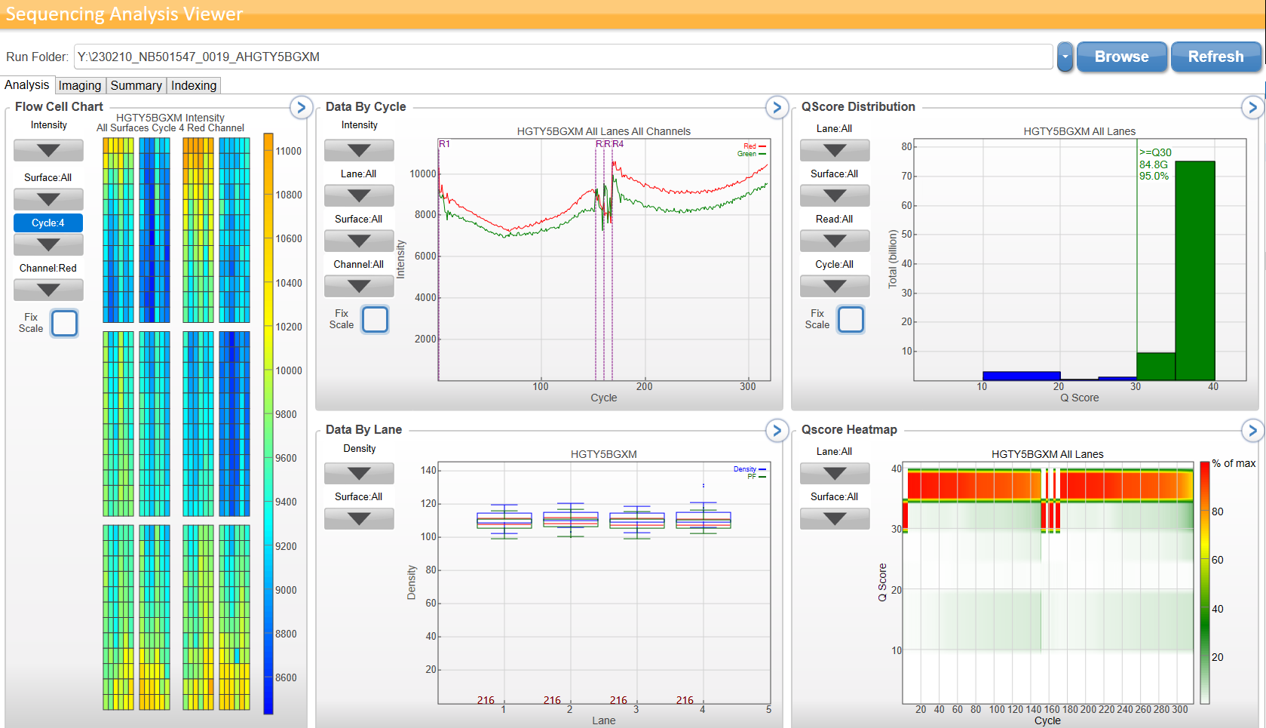
Task: Click the intensity color scale bar
Action: pos(268,423)
